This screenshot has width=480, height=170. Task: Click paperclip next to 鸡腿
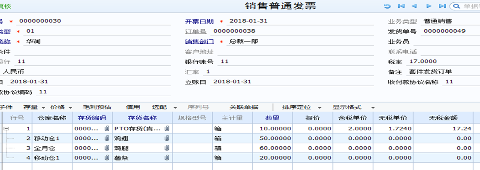pos(167,148)
